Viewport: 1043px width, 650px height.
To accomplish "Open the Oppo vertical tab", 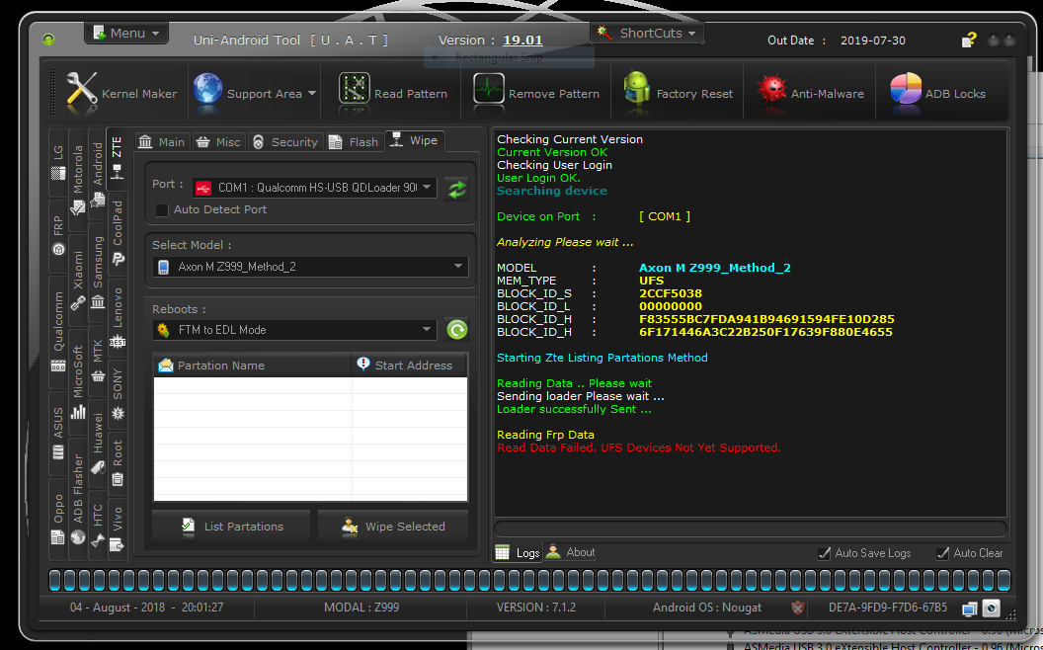I will (x=58, y=518).
